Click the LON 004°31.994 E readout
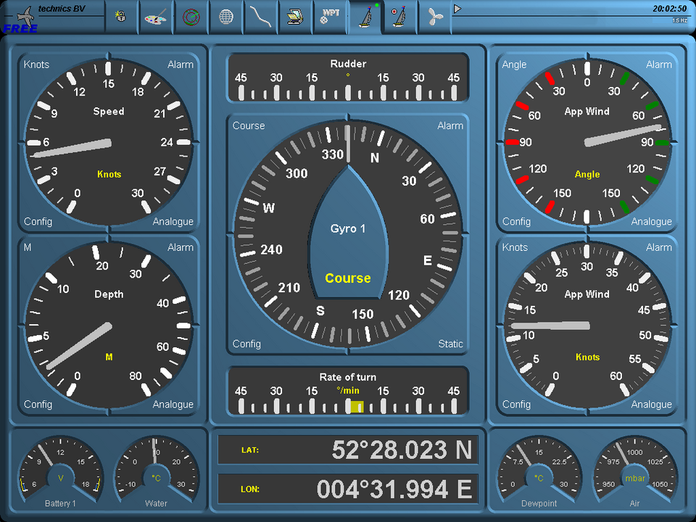696x522 pixels. (348, 489)
